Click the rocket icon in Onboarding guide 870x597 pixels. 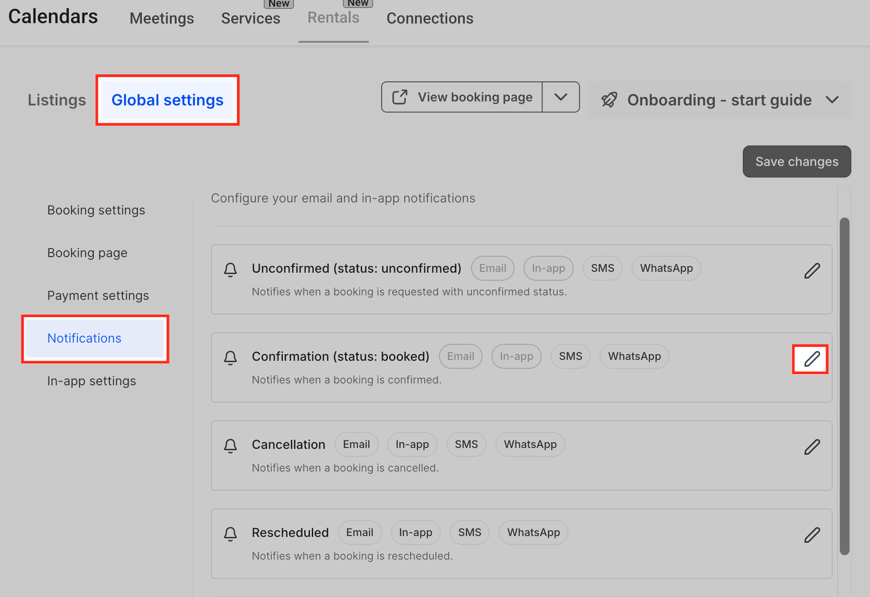tap(609, 100)
